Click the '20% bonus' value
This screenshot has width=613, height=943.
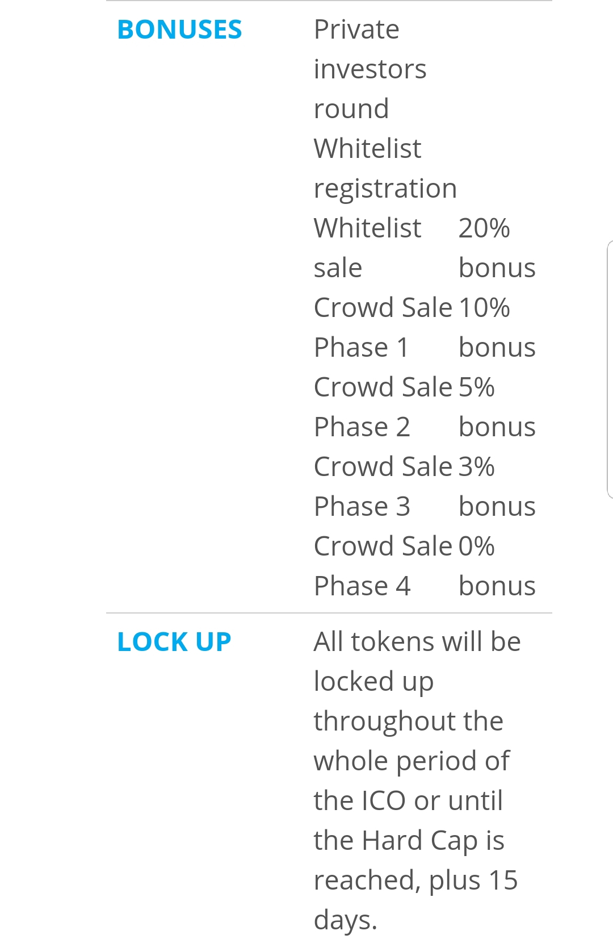click(497, 248)
